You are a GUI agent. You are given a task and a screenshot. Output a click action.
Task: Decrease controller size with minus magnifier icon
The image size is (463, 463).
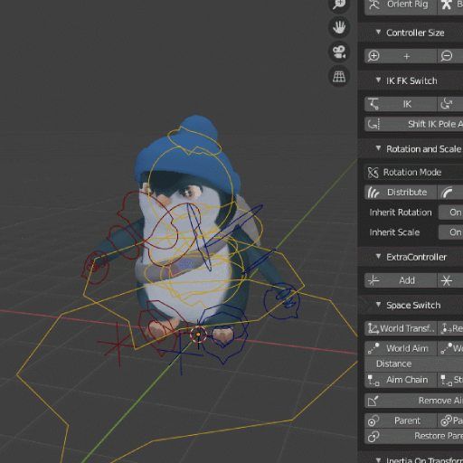pyautogui.click(x=450, y=56)
